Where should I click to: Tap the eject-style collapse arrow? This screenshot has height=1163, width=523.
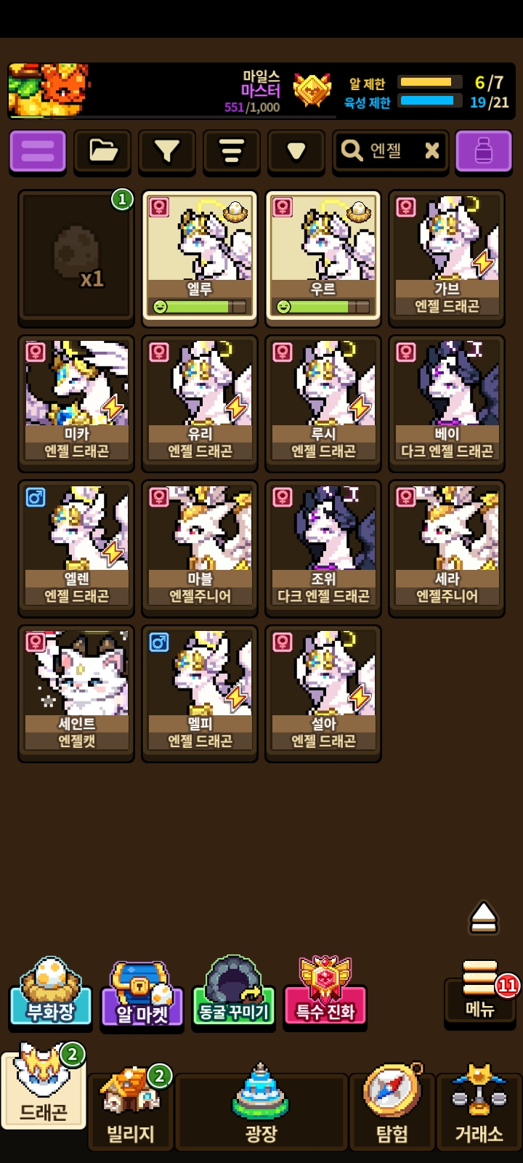(483, 917)
